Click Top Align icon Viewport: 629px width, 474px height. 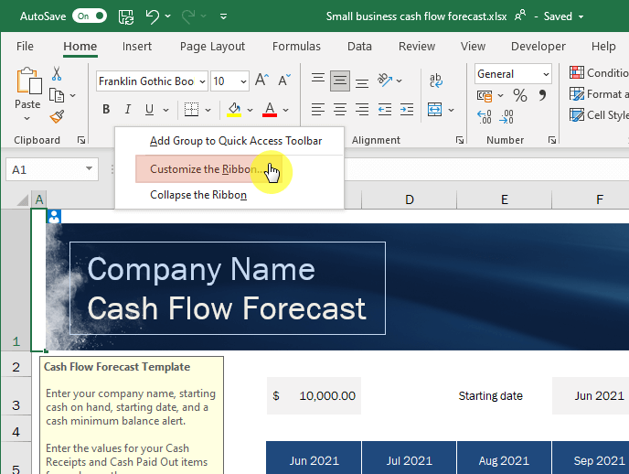pyautogui.click(x=318, y=80)
